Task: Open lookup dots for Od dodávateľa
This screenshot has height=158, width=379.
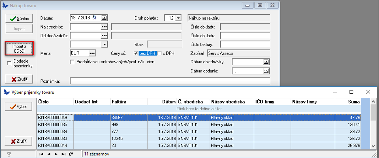Action: (x=104, y=35)
